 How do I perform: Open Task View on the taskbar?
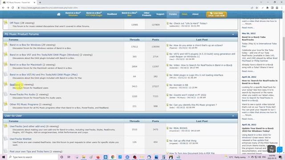(69, 157)
